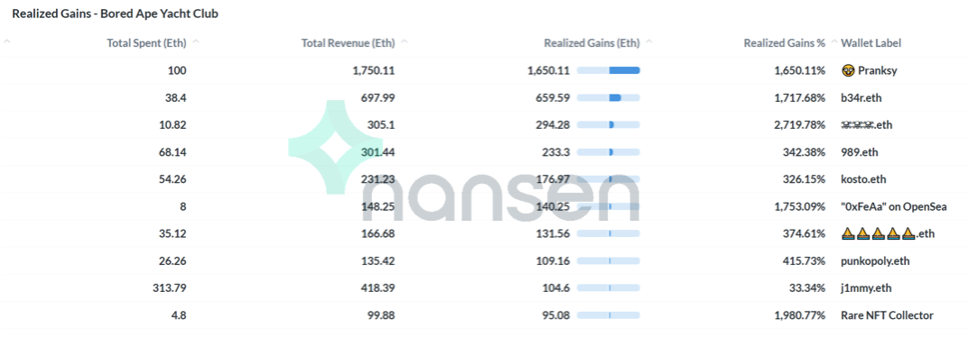Select the Total Spent value 313.79
968x337 pixels.
[x=170, y=288]
